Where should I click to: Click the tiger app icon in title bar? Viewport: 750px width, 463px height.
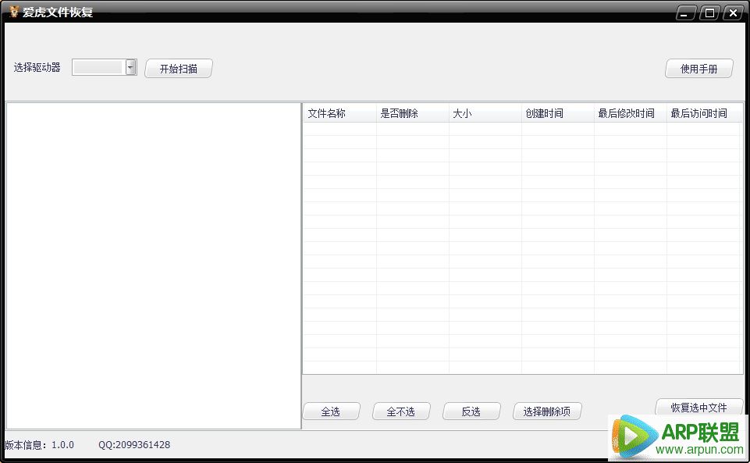click(13, 12)
